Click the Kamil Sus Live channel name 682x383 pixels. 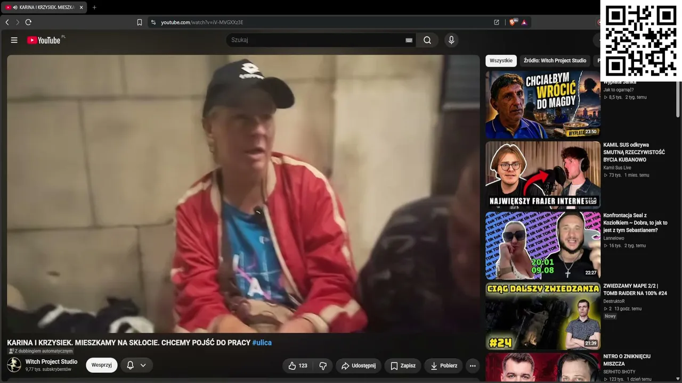click(617, 168)
